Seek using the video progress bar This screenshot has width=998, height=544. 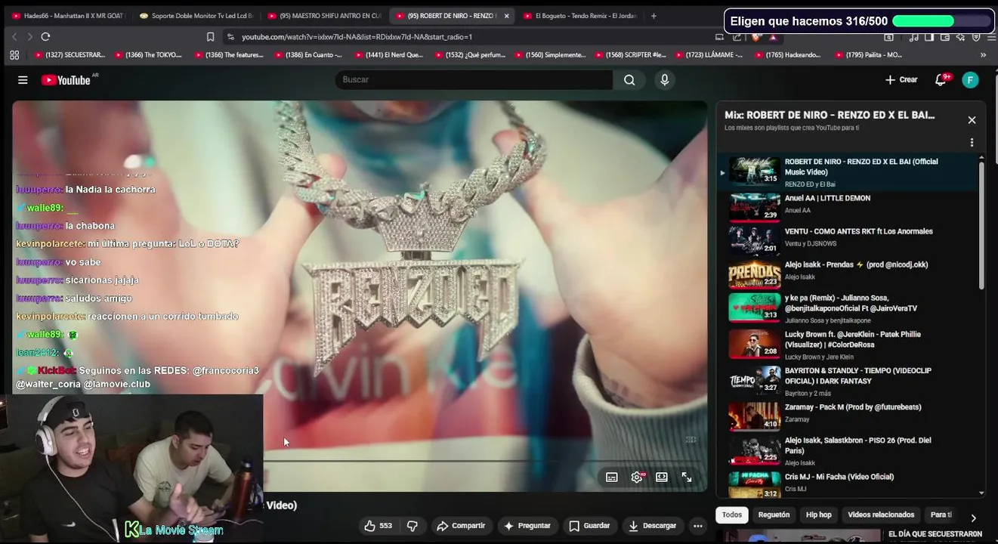click(x=485, y=460)
